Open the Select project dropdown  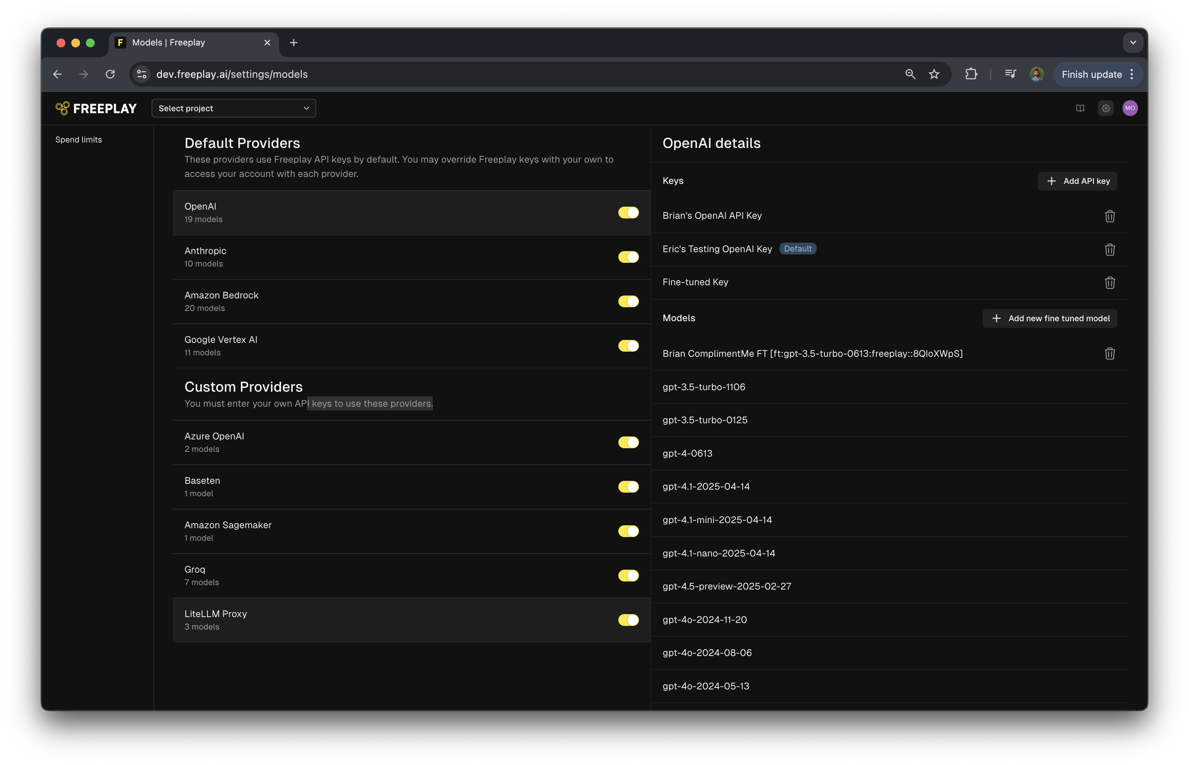(234, 108)
